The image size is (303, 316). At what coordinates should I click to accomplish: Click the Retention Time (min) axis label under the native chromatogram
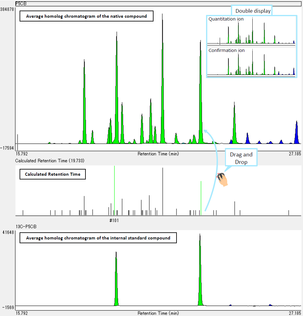point(158,154)
